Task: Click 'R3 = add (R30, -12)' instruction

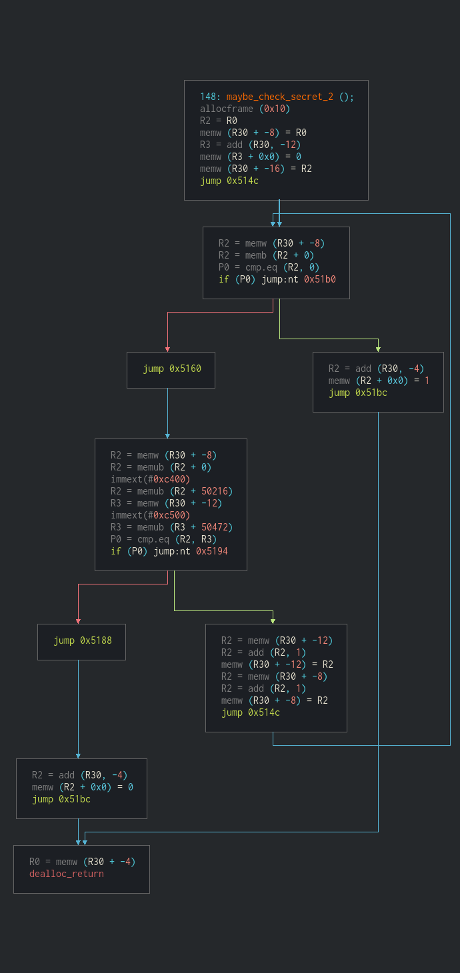Action: (x=250, y=145)
